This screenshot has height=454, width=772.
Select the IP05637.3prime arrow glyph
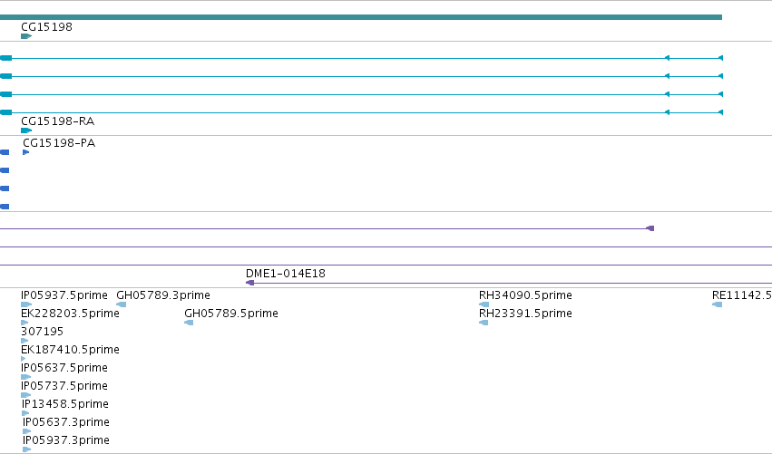pyautogui.click(x=27, y=431)
